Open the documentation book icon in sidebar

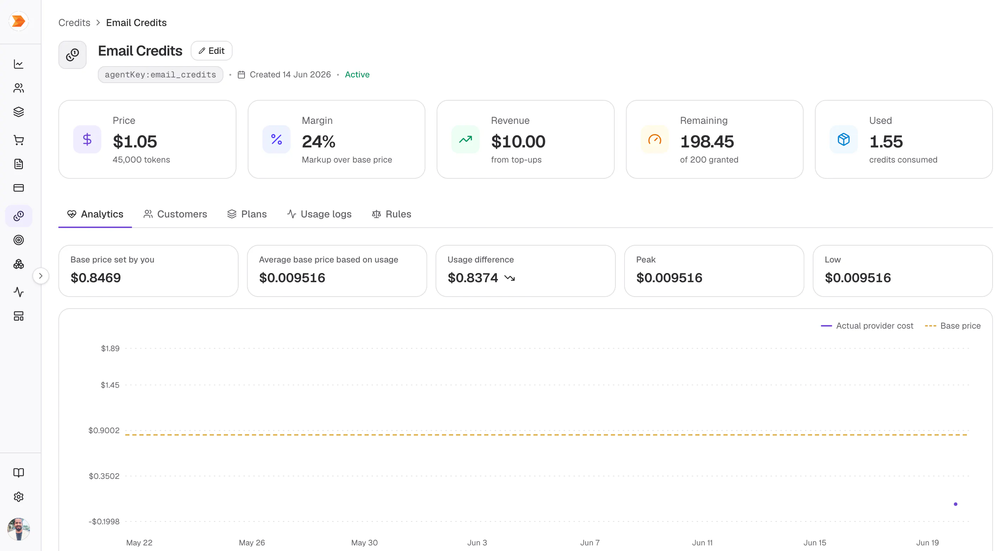pyautogui.click(x=19, y=473)
